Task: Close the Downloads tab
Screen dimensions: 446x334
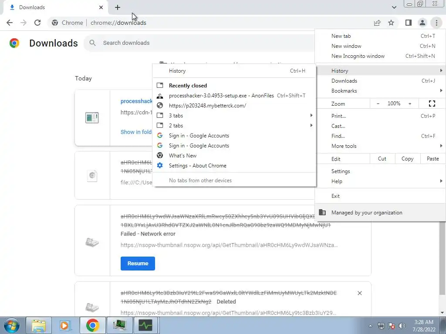Action: point(101,7)
